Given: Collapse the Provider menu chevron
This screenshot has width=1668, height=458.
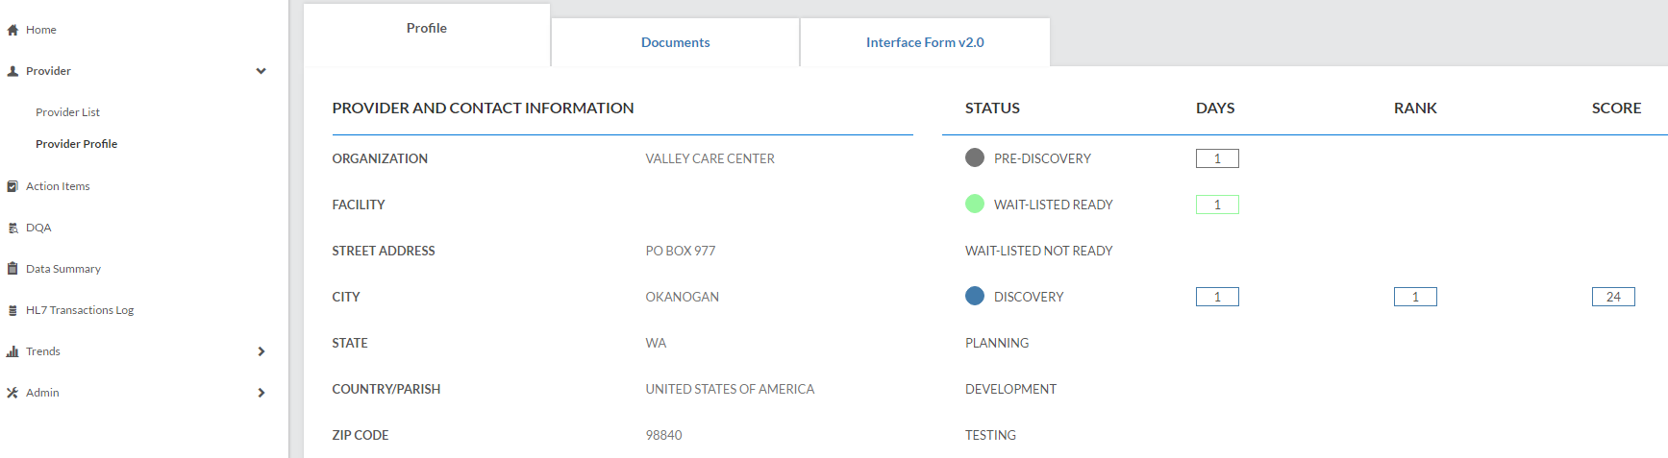Looking at the screenshot, I should tap(261, 71).
